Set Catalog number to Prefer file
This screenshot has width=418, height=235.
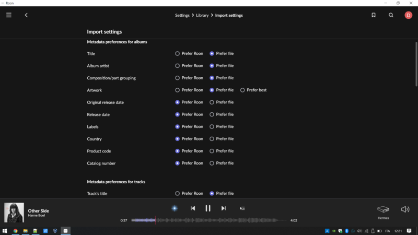(x=222, y=163)
